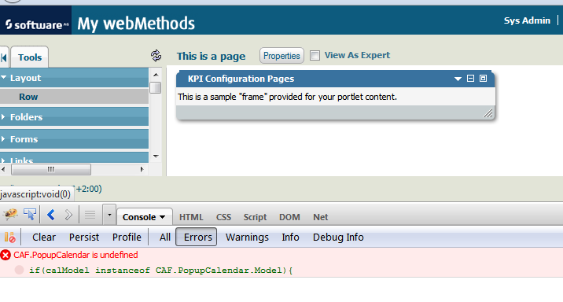Go forward with Firebug's right arrow
Image resolution: width=563 pixels, height=302 pixels.
[68, 215]
